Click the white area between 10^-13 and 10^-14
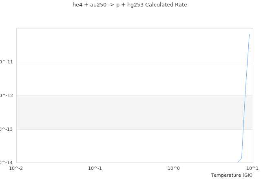This screenshot has height=195, width=261. [x=122, y=146]
